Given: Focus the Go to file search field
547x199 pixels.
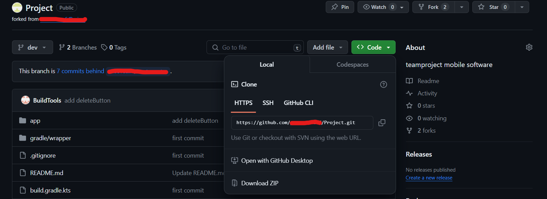Looking at the screenshot, I should [x=255, y=48].
